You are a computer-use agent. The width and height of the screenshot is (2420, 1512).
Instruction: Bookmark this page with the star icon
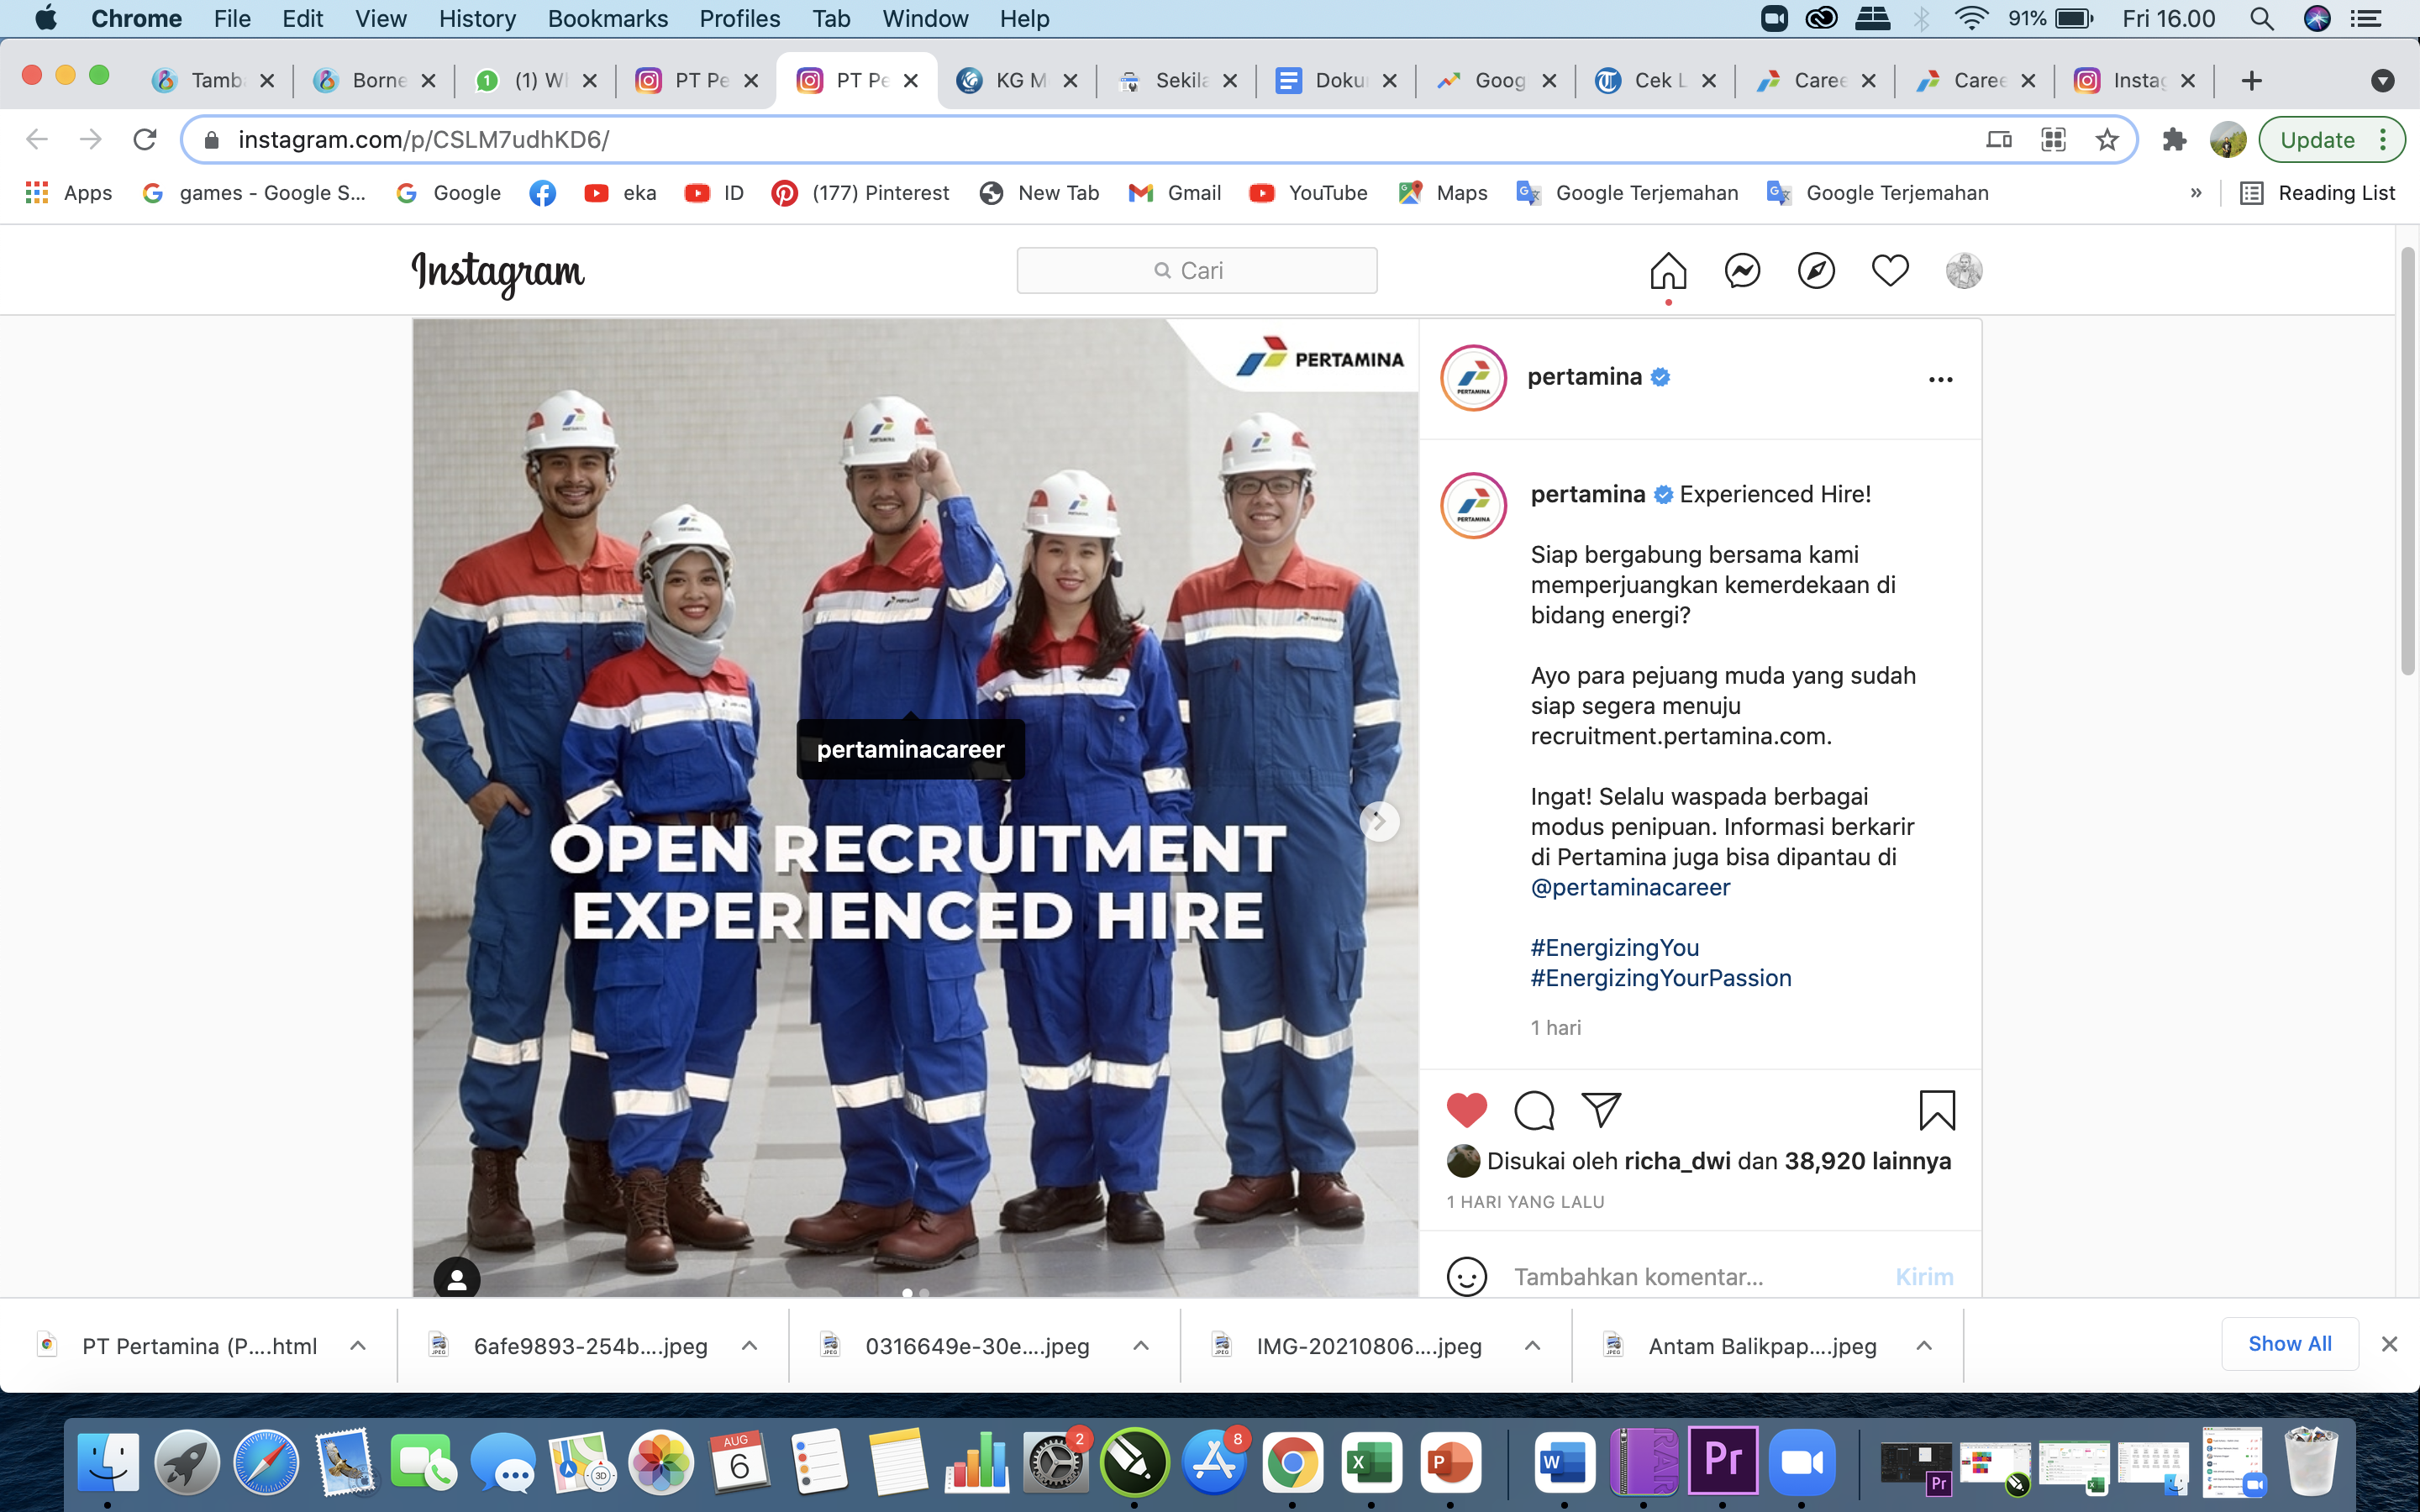click(2107, 140)
